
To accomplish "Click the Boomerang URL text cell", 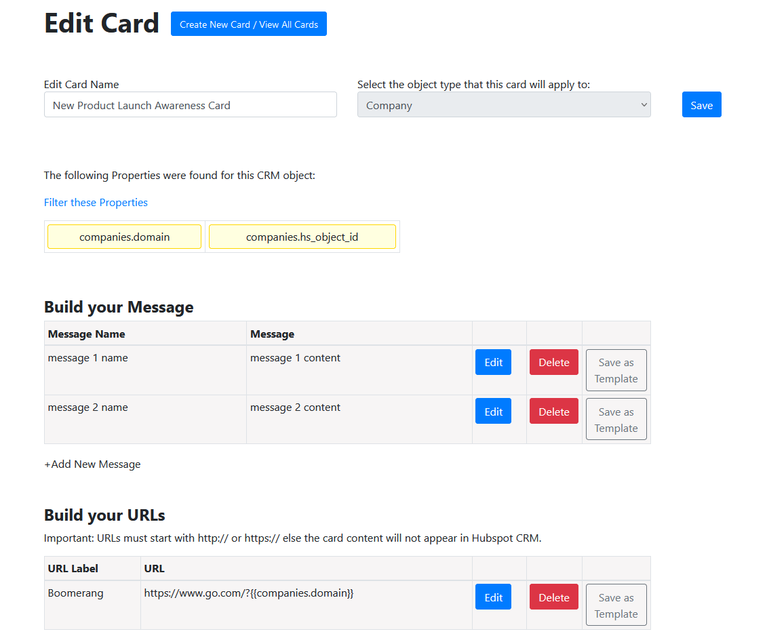I will [249, 593].
